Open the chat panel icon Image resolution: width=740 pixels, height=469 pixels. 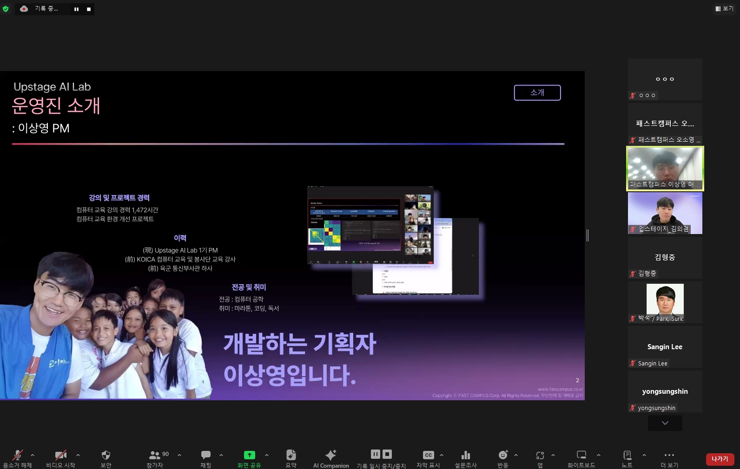pyautogui.click(x=205, y=455)
